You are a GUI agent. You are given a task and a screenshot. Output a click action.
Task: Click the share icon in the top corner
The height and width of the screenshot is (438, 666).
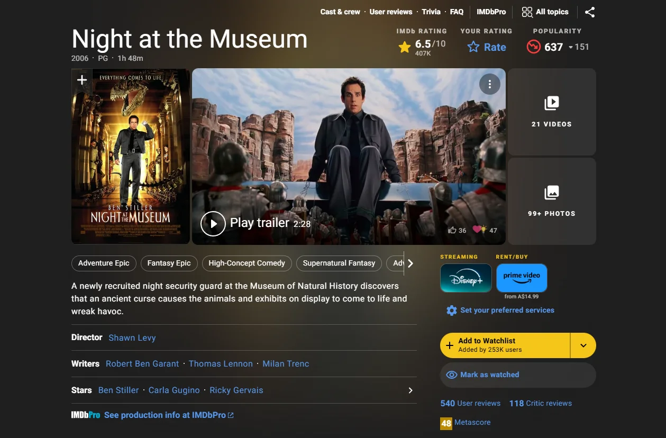(590, 12)
